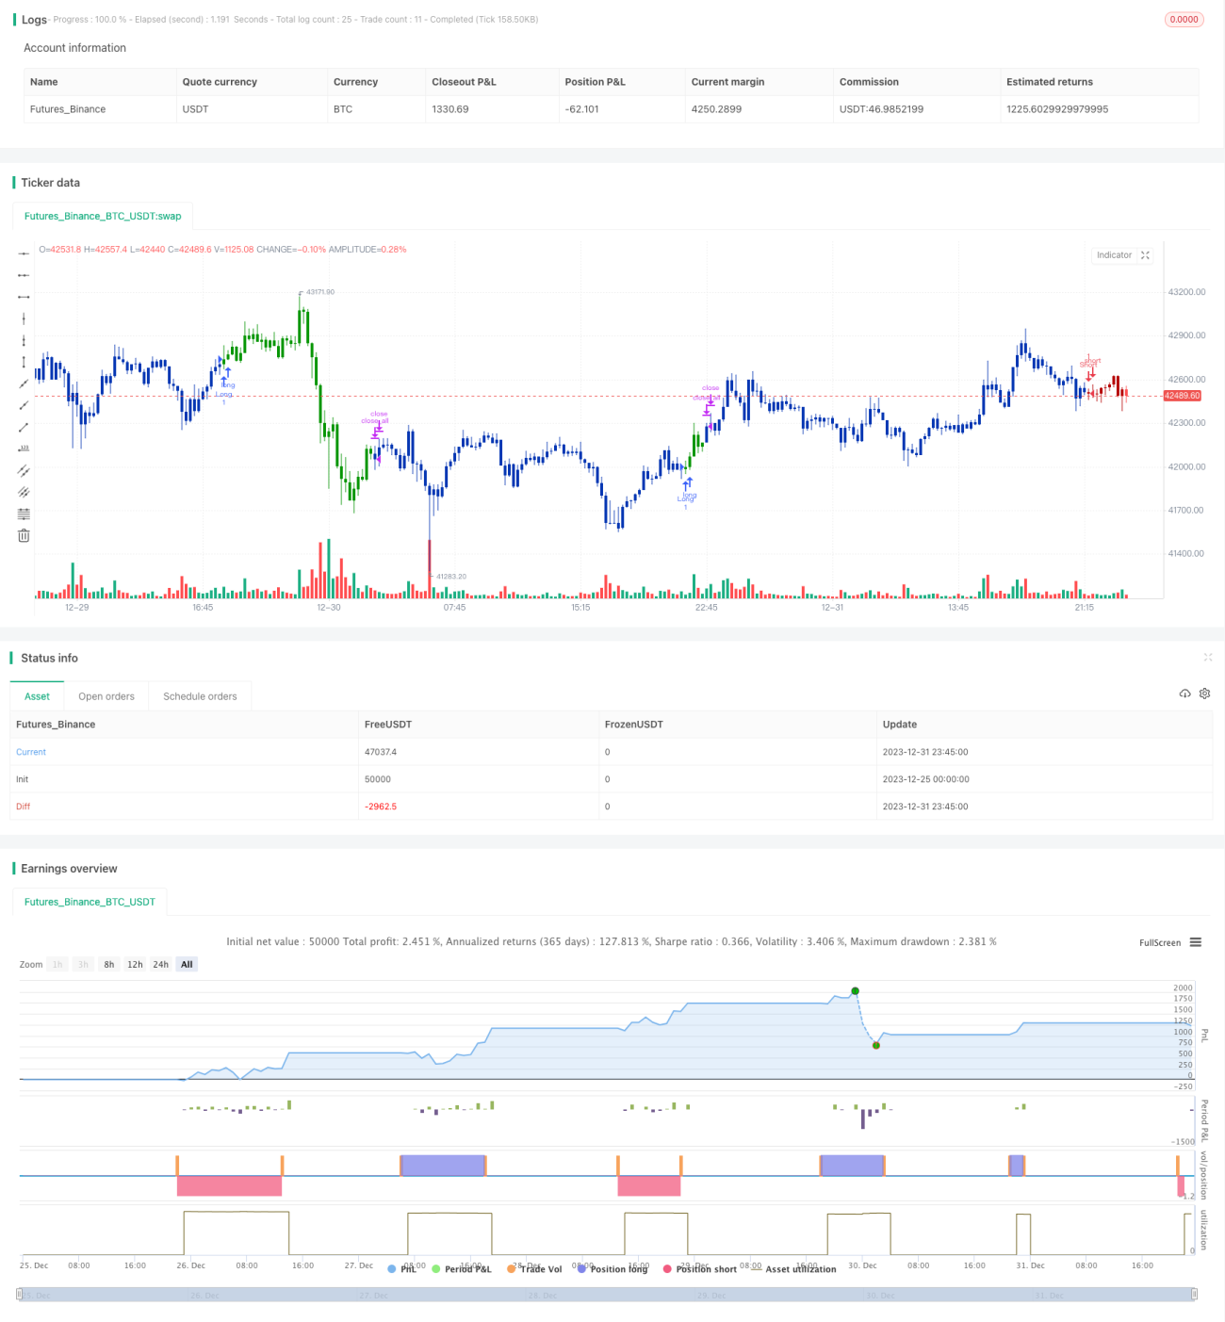This screenshot has height=1322, width=1225.
Task: Click the FullScreen link
Action: point(1160,942)
